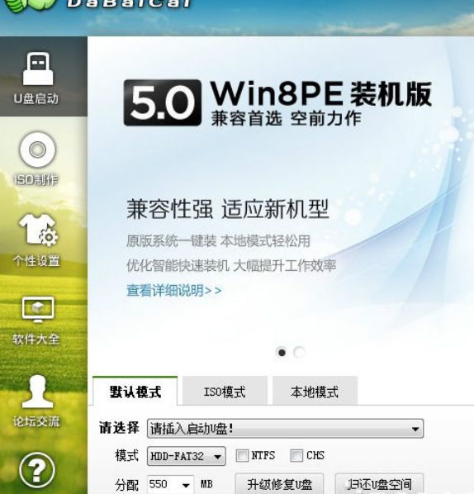Open the 查看详细说明 link
Screen dimensions: 474x494
(174, 290)
